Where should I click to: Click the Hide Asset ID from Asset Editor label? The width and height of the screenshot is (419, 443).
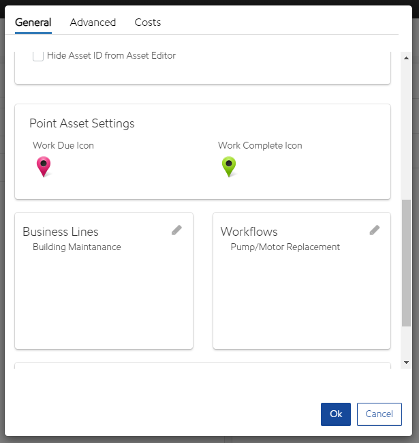(x=111, y=56)
